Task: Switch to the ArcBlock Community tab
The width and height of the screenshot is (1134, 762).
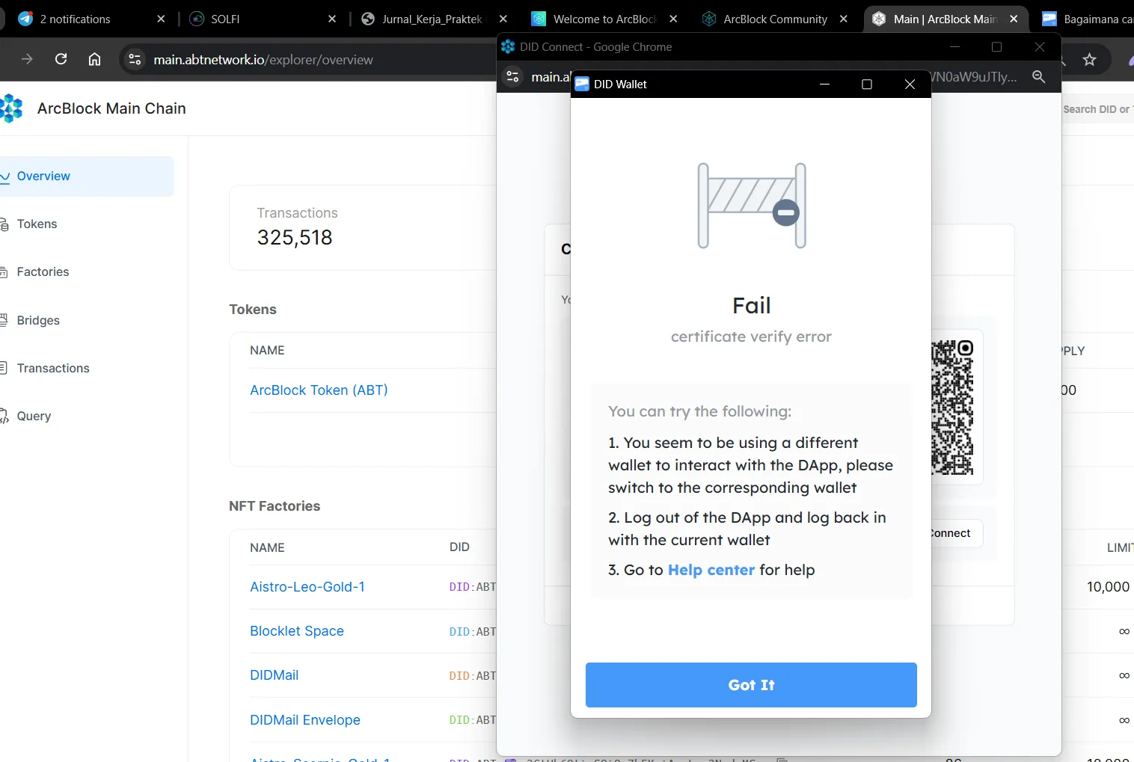Action: [775, 19]
